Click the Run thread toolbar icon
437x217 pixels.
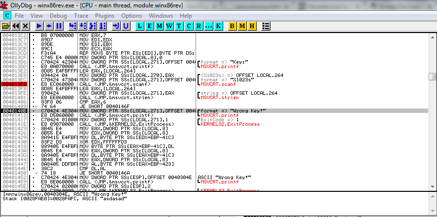[49, 26]
